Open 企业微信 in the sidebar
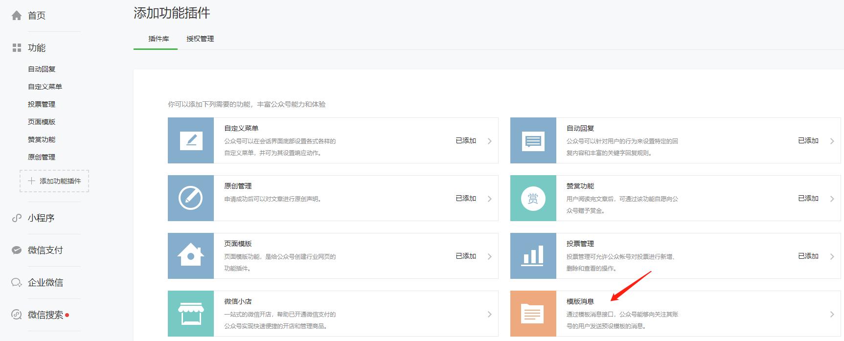Image resolution: width=844 pixels, height=341 pixels. click(x=46, y=282)
